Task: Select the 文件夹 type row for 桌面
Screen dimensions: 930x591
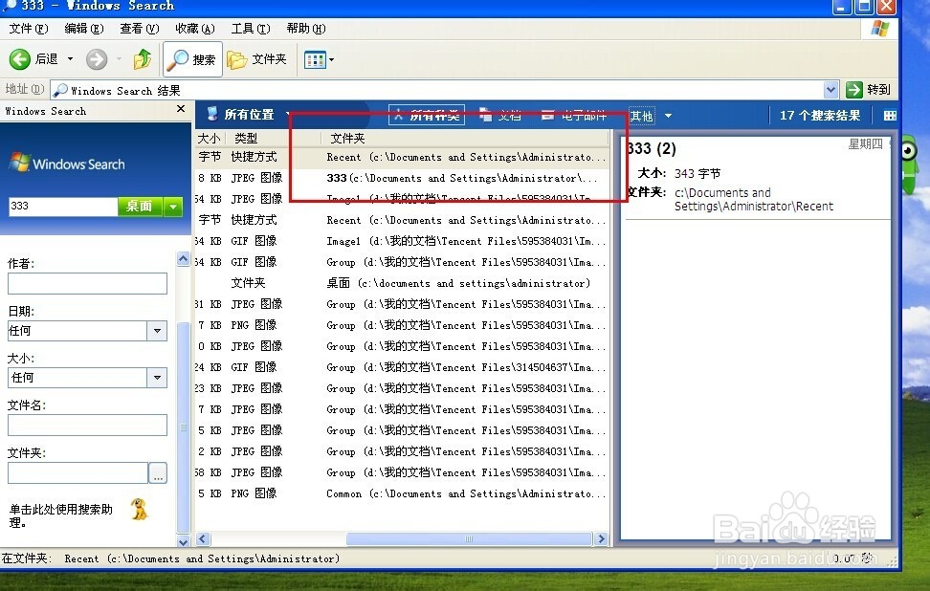Action: point(402,283)
